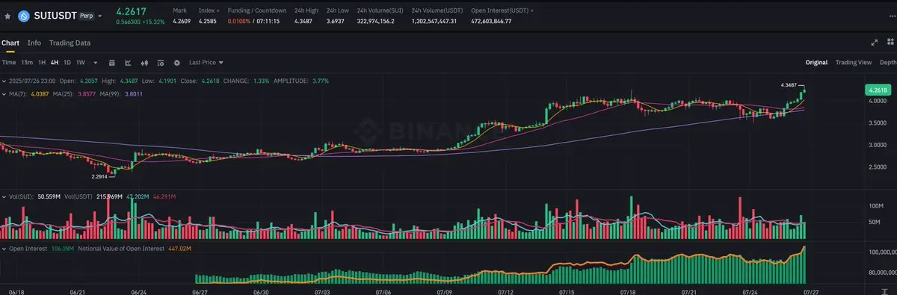Click the Mark price 4.2609

182,21
